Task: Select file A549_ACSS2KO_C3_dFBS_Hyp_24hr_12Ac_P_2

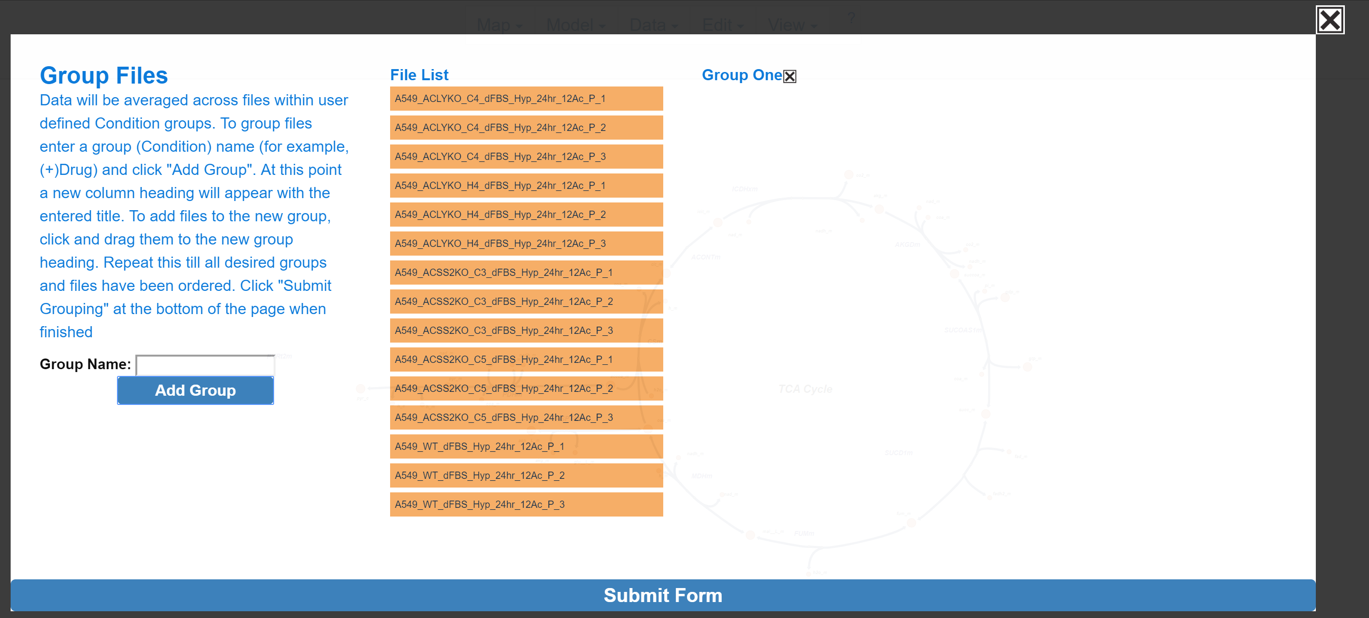Action: point(526,302)
